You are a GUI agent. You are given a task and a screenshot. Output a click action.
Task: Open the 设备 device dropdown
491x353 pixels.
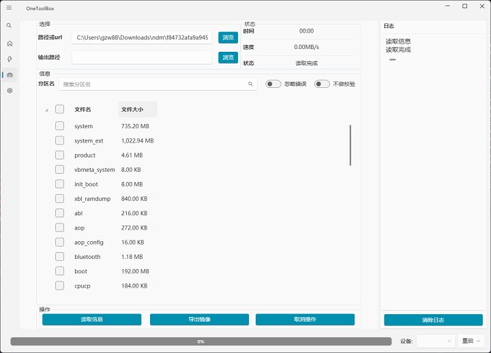436,341
